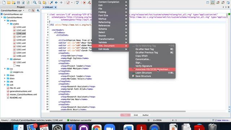Click the Open file folder icon

tap(9, 3)
